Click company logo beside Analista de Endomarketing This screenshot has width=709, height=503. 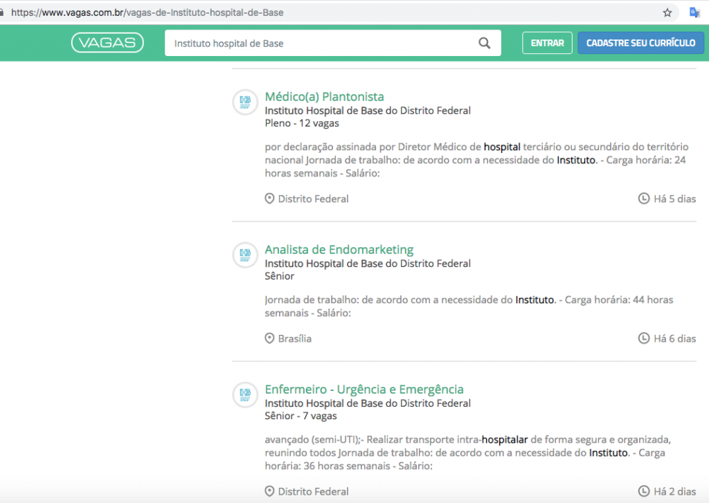click(244, 255)
